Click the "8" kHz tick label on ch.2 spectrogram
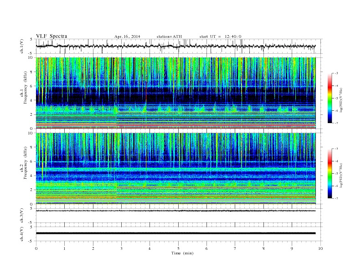Viewport: 361px width, 279px height. [x=32, y=147]
